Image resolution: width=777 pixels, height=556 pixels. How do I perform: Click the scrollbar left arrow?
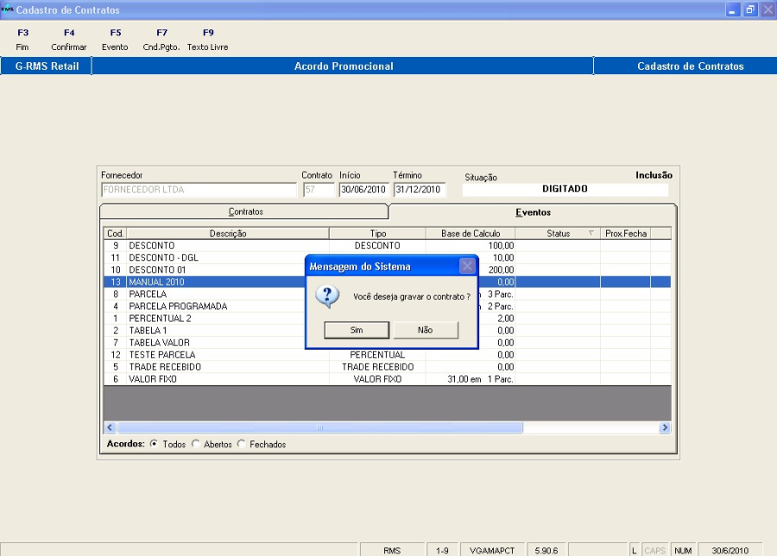(111, 427)
